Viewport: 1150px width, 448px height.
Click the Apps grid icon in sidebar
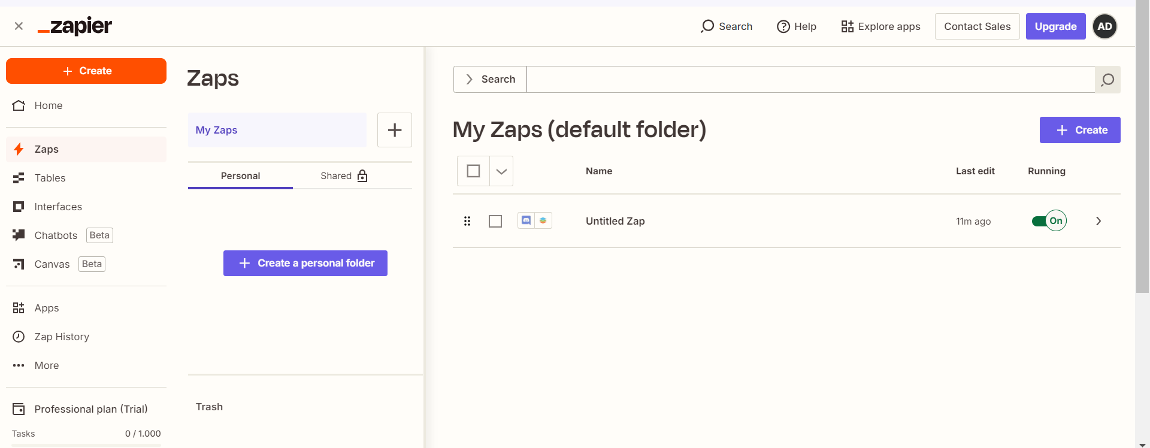[19, 308]
